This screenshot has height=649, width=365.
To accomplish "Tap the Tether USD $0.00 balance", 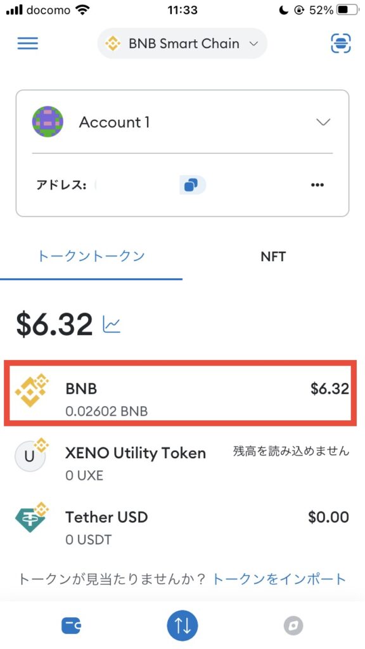I will click(329, 517).
